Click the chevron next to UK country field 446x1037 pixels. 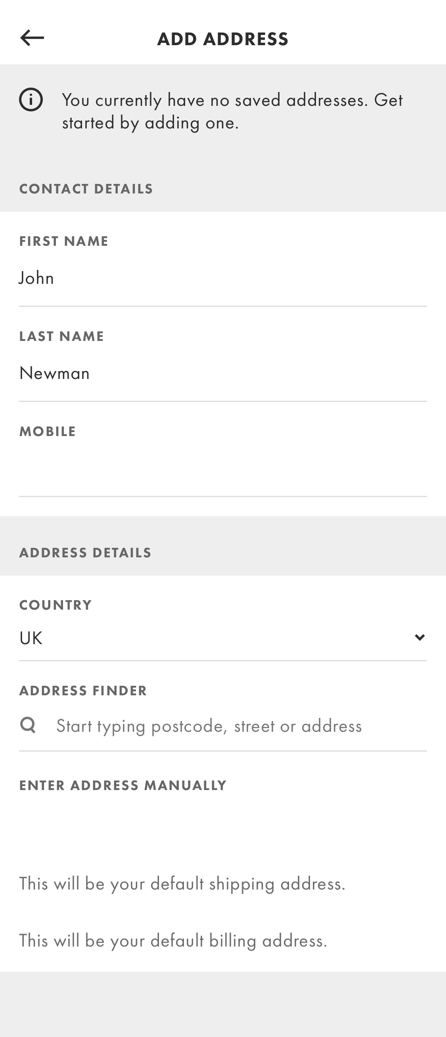(419, 637)
